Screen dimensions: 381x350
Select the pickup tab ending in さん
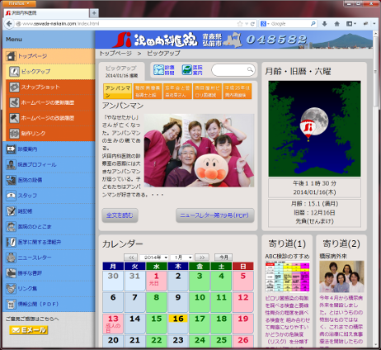177,92
